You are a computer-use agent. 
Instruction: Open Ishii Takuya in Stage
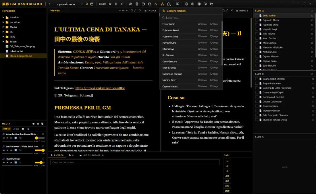214,49
